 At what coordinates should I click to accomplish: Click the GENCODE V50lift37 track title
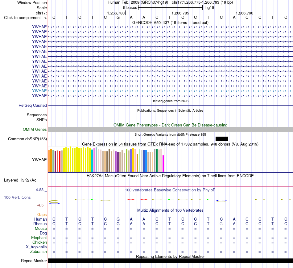tap(170, 23)
